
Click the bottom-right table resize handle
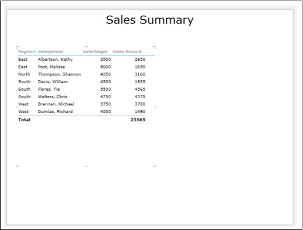point(154,166)
